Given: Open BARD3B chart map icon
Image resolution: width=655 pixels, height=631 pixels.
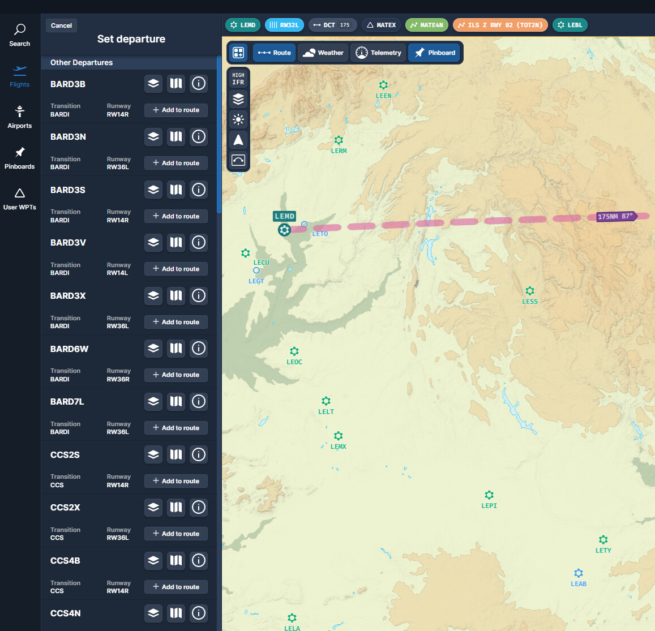Looking at the screenshot, I should pyautogui.click(x=176, y=84).
